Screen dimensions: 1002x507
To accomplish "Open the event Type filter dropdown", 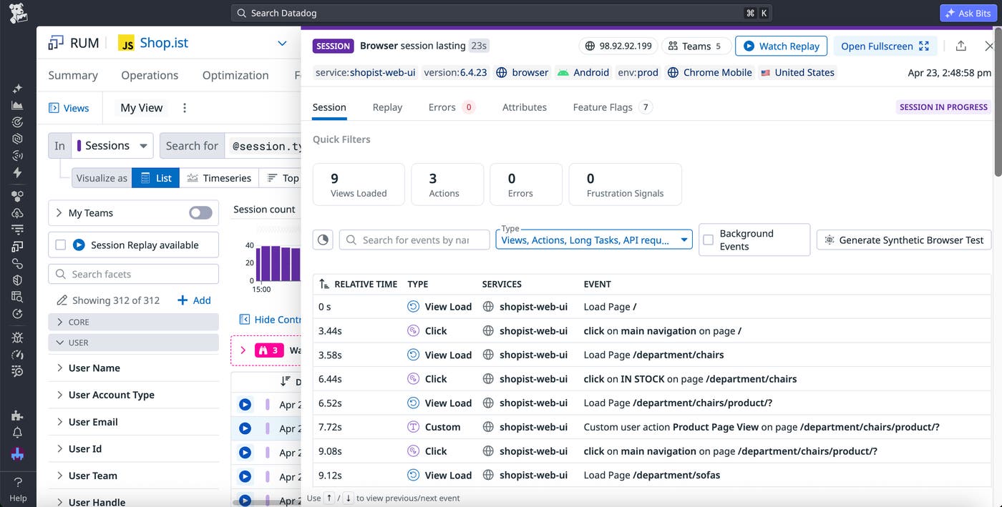I will pyautogui.click(x=594, y=240).
